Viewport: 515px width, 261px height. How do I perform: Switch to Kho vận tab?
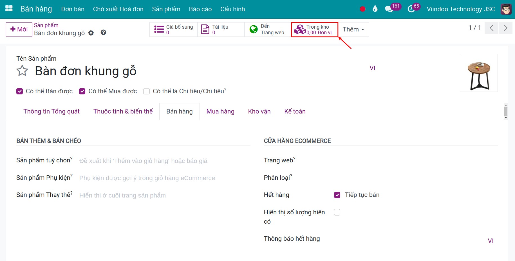[259, 111]
